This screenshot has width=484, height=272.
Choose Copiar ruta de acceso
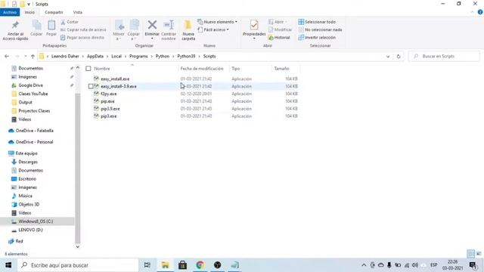(x=83, y=29)
